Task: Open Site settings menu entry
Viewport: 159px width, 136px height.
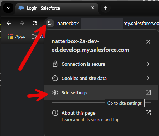Action: pos(101,92)
